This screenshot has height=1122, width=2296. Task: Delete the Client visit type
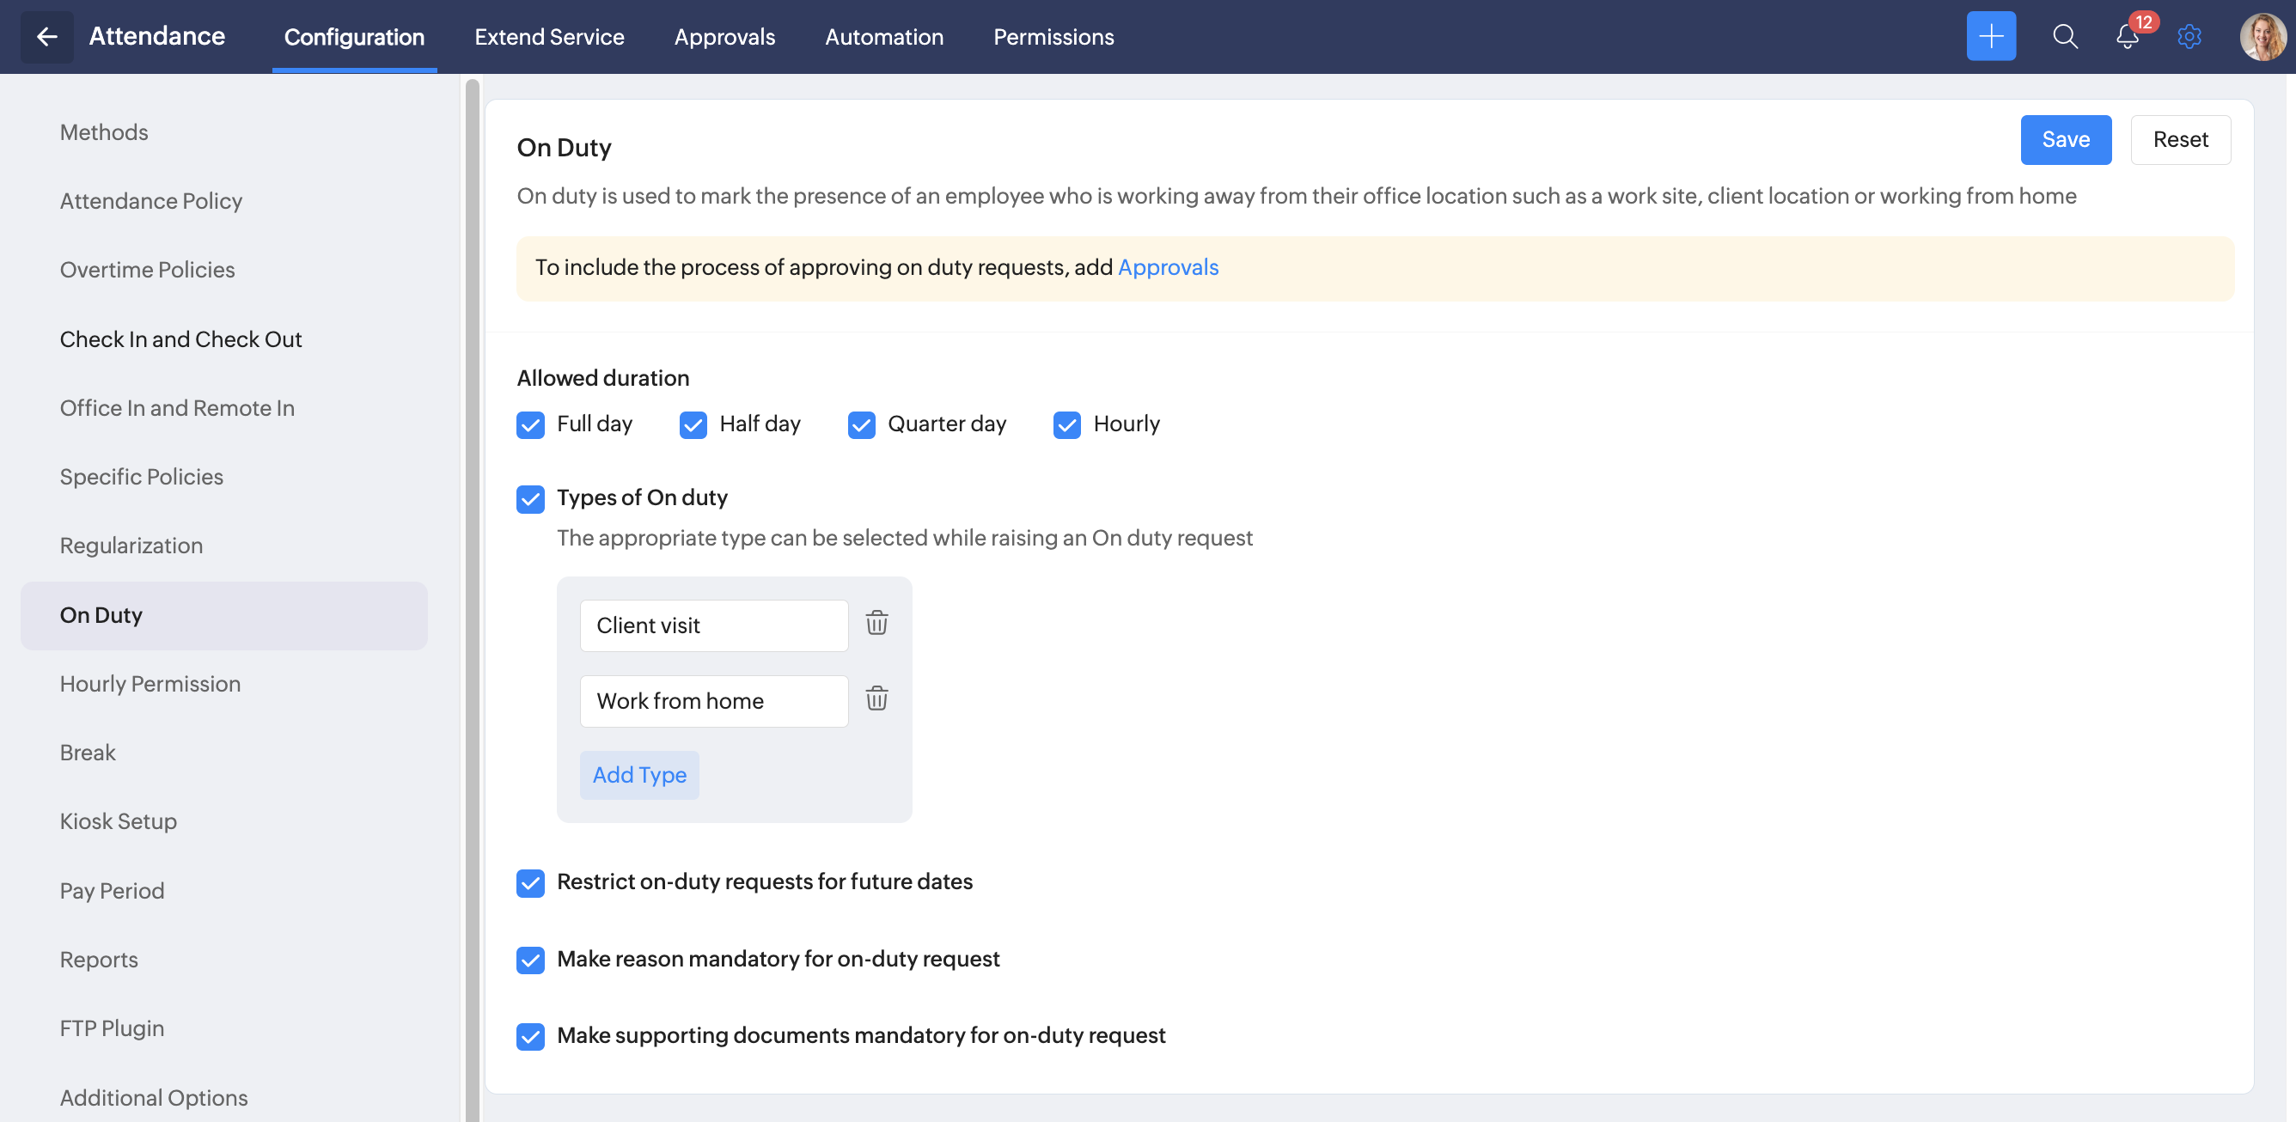coord(876,623)
